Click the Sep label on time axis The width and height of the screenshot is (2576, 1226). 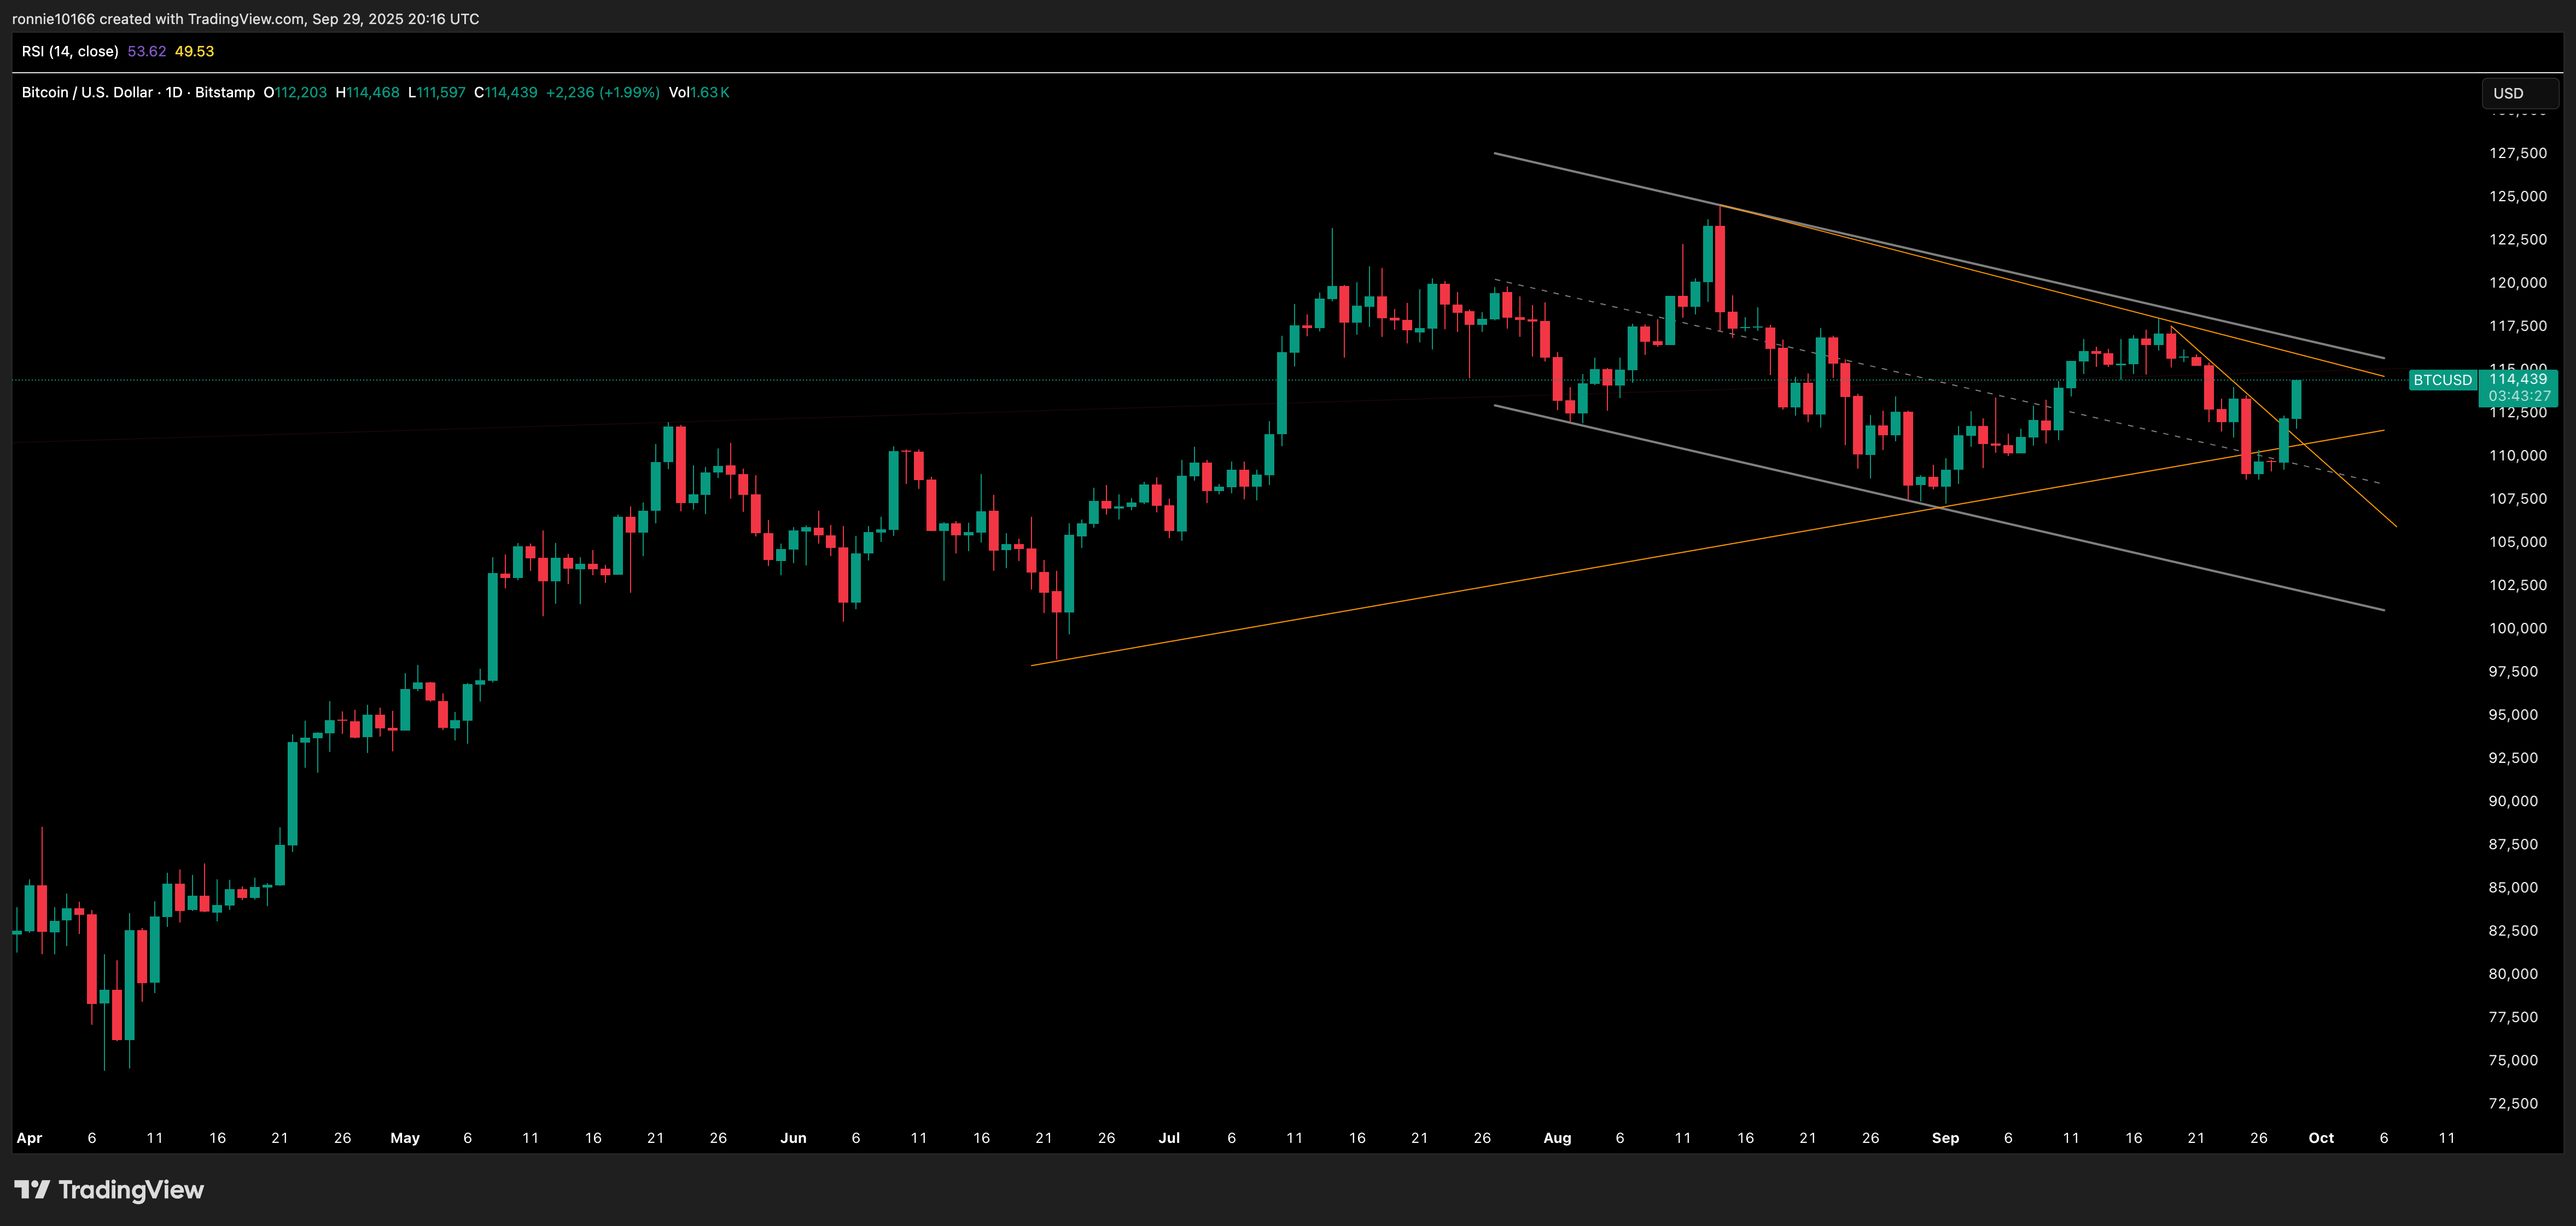tap(1944, 1138)
